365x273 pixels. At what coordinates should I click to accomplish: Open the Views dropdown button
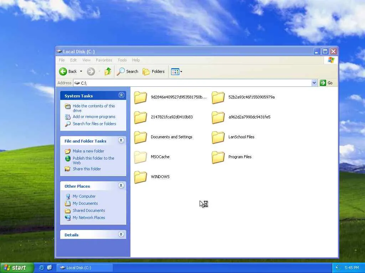click(x=176, y=71)
